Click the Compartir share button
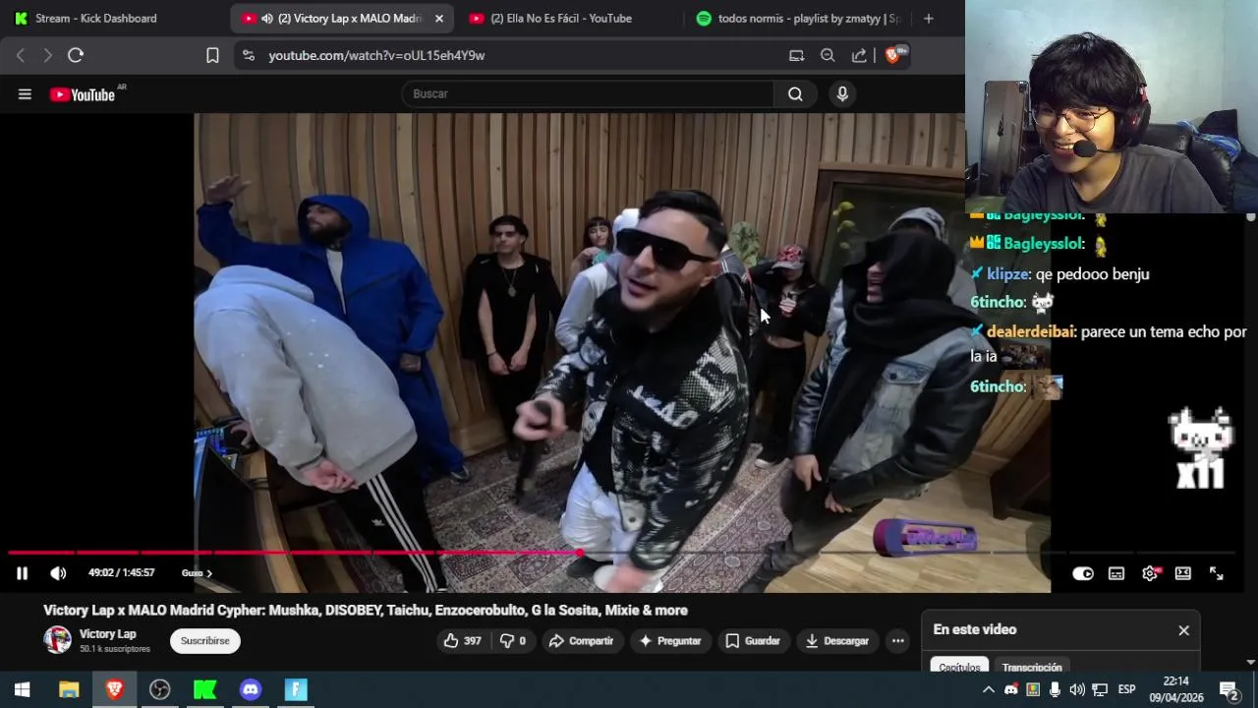The width and height of the screenshot is (1258, 708). [x=581, y=641]
